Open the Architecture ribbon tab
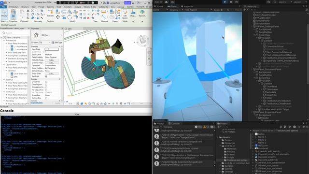309x174 pixels. pos(14,7)
